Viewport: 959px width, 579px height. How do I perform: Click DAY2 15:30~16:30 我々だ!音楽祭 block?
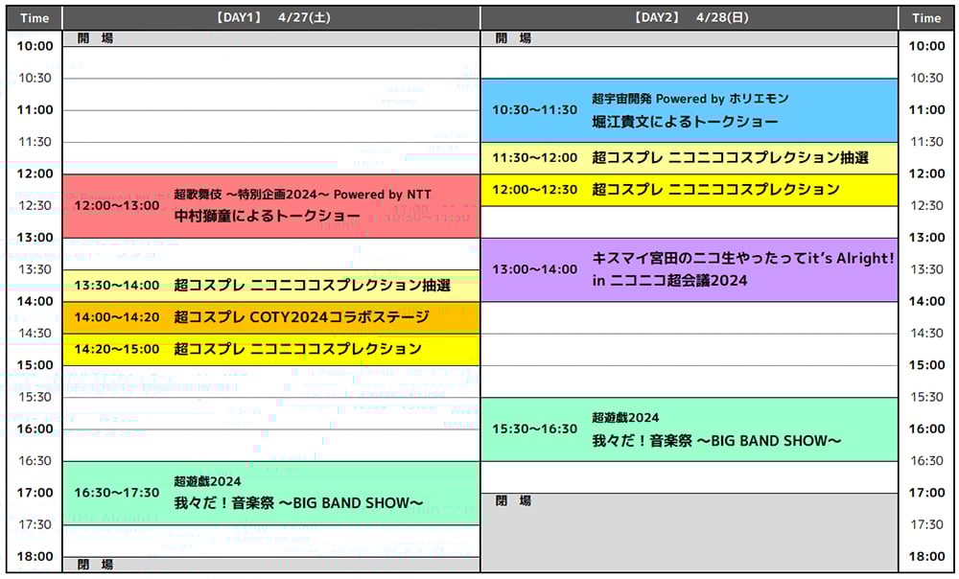pos(689,429)
